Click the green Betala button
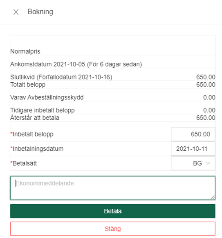 (x=113, y=211)
